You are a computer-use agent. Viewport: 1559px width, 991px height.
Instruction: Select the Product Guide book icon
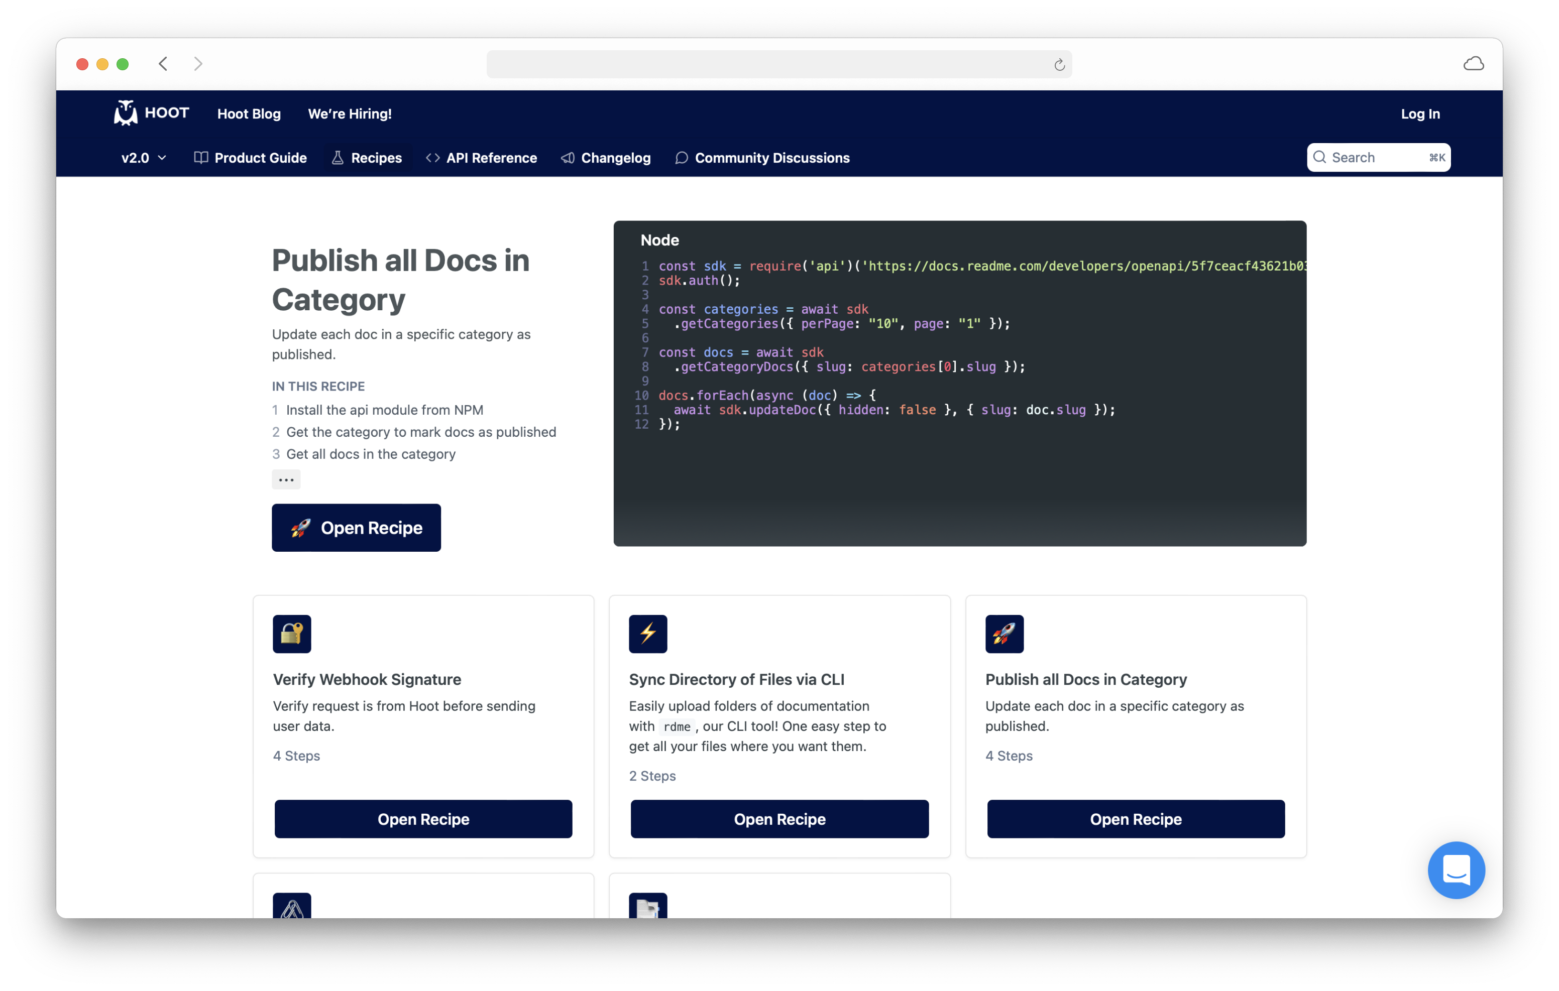point(201,157)
